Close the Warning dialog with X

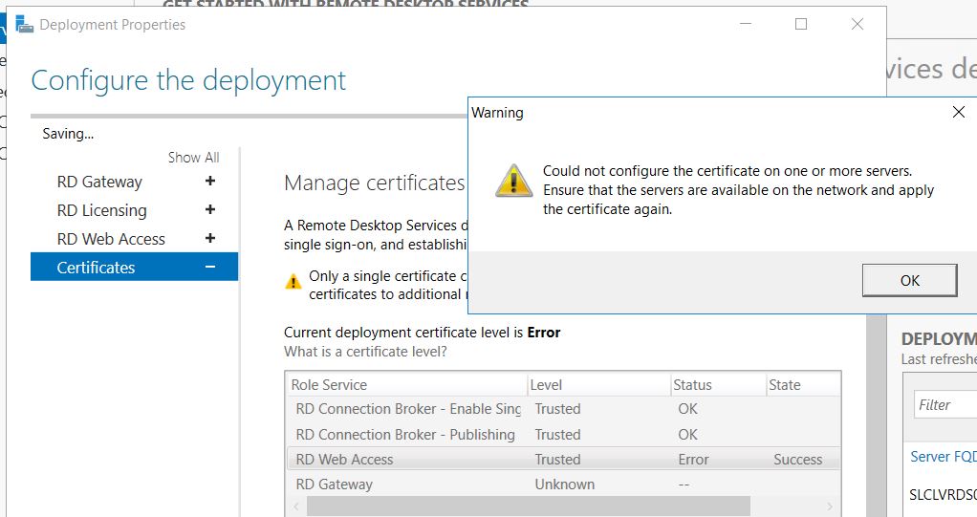[x=958, y=112]
